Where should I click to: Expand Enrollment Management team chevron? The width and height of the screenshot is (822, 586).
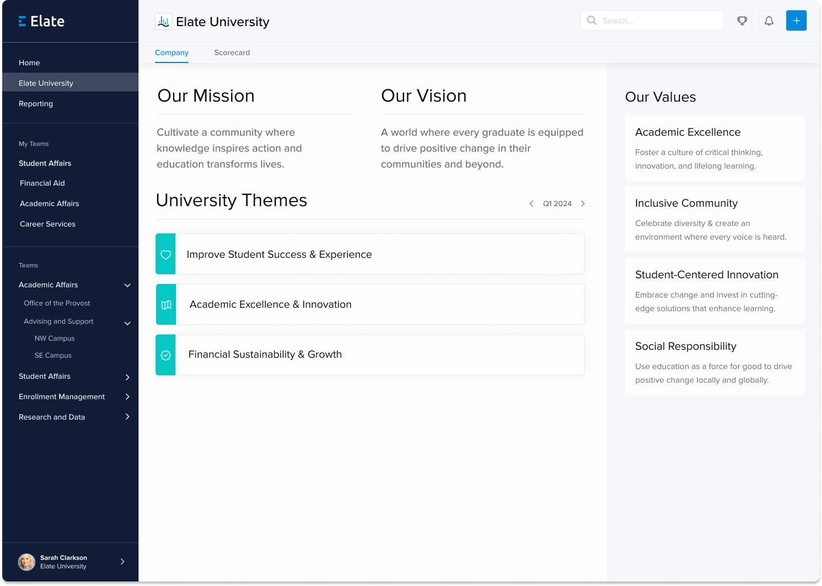[128, 397]
